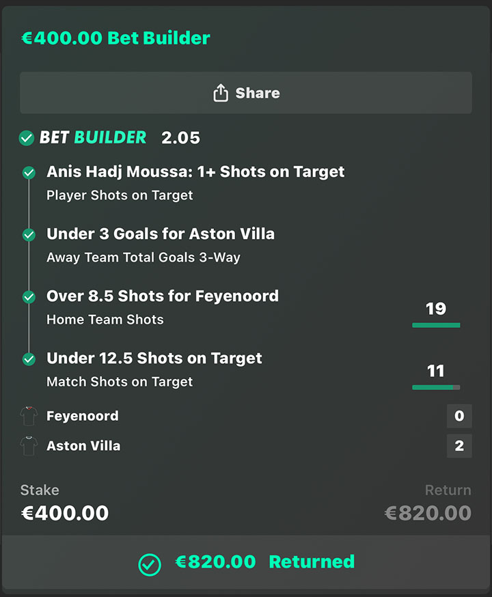Click the share arrow icon
492x597 pixels.
220,93
